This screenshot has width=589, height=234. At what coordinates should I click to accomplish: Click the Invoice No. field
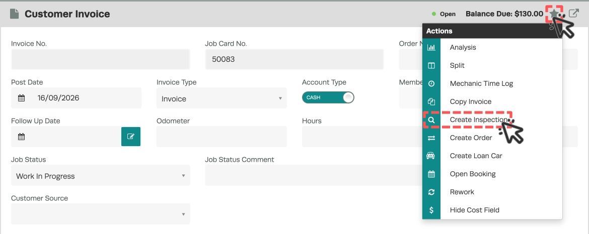(x=100, y=59)
